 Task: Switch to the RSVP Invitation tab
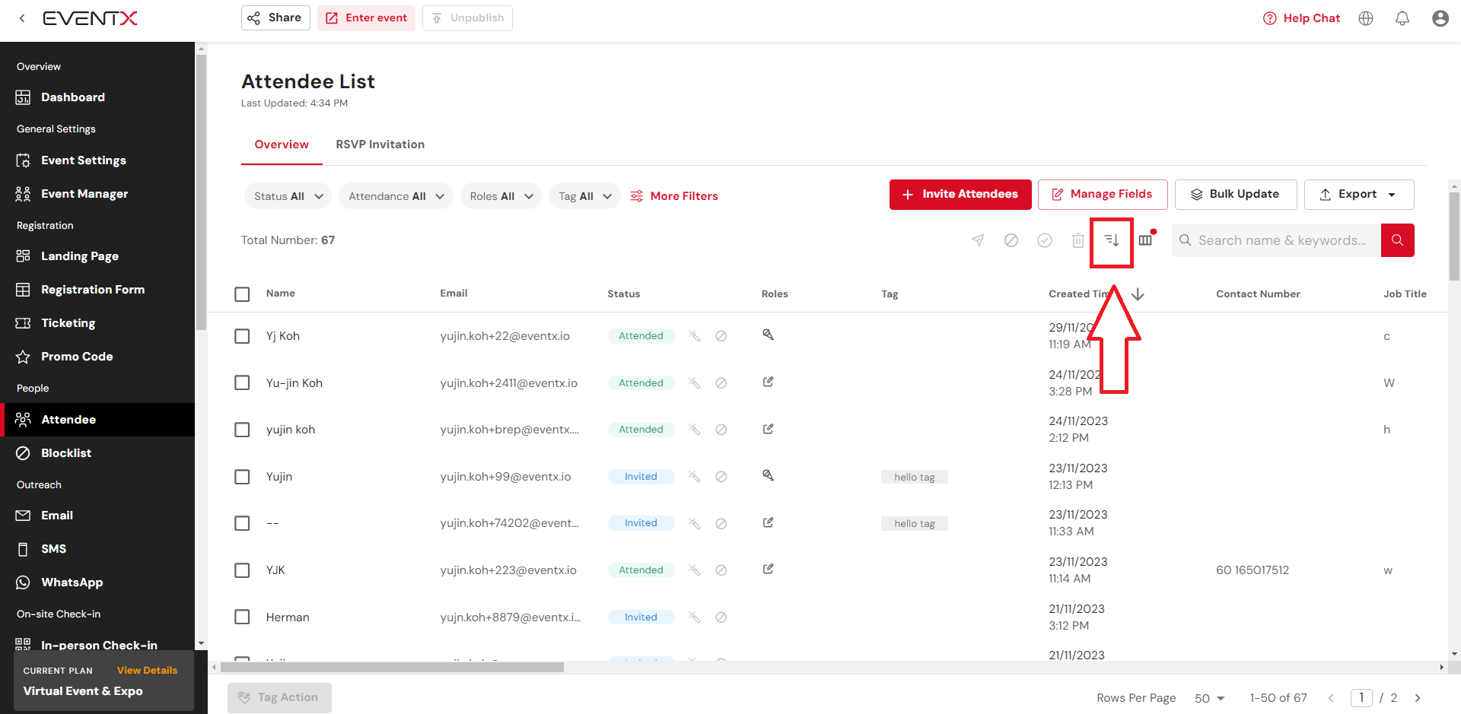pyautogui.click(x=380, y=144)
